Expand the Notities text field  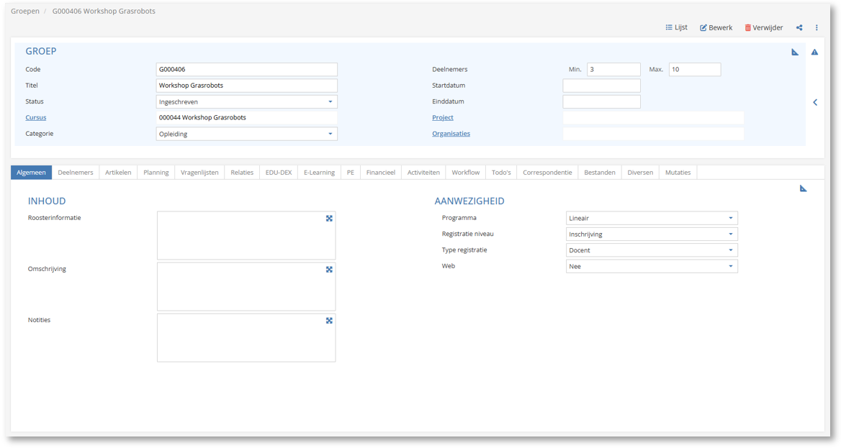pos(329,321)
